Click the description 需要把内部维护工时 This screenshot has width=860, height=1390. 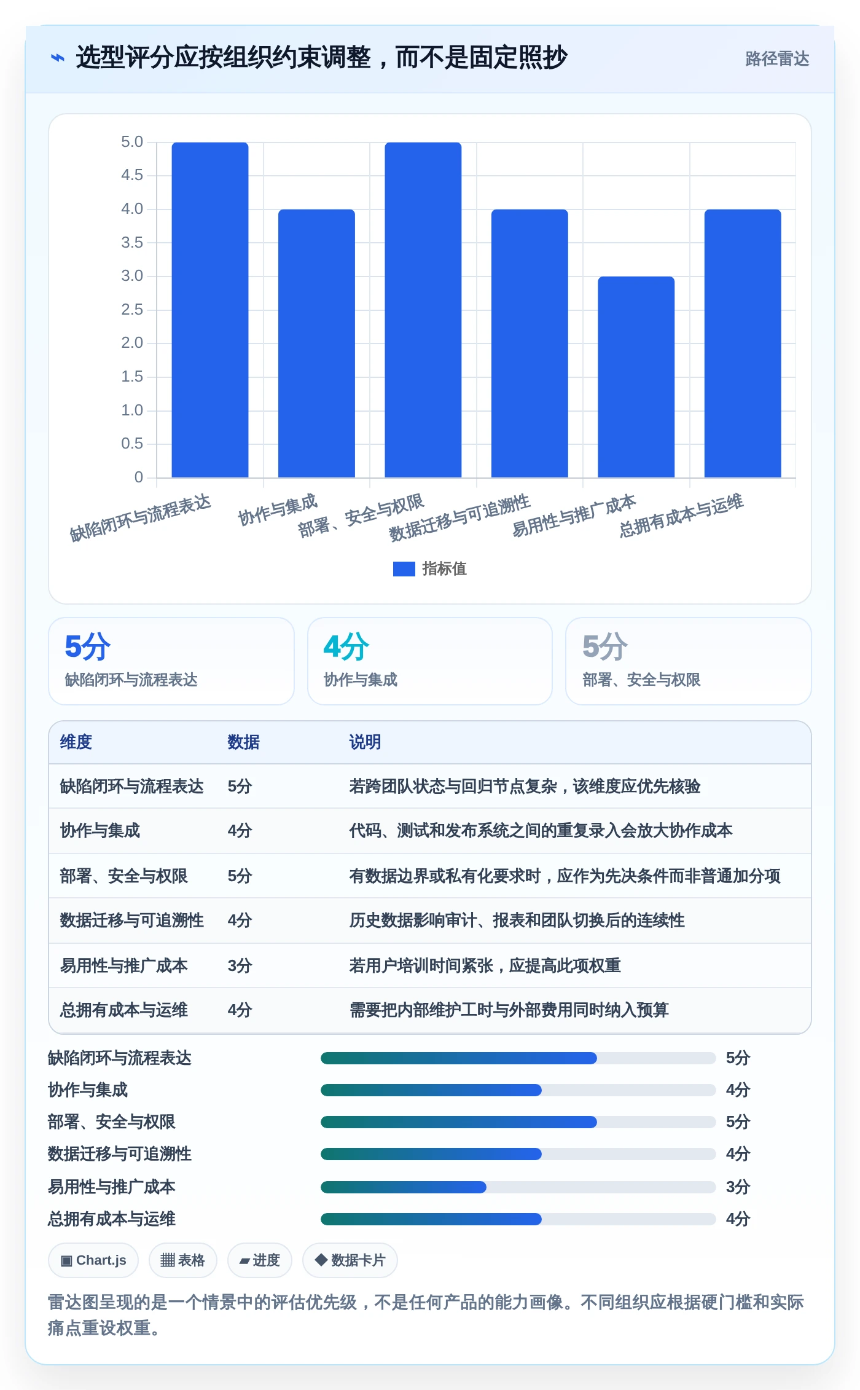(509, 1010)
